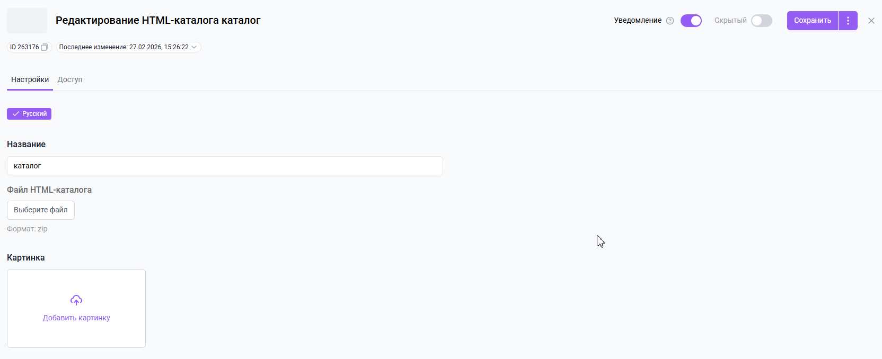Select the Настройки tab

[30, 79]
